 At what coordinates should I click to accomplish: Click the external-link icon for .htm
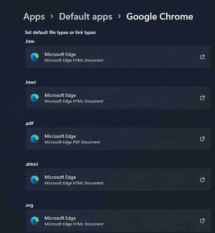tap(202, 57)
